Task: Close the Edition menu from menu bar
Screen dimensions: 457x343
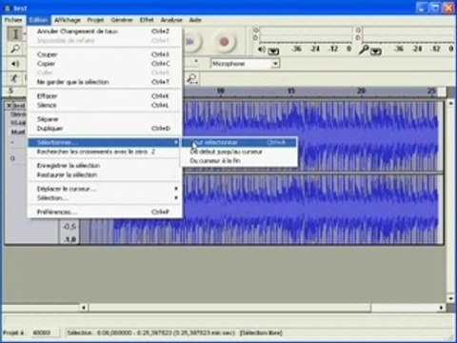Action: (38, 20)
